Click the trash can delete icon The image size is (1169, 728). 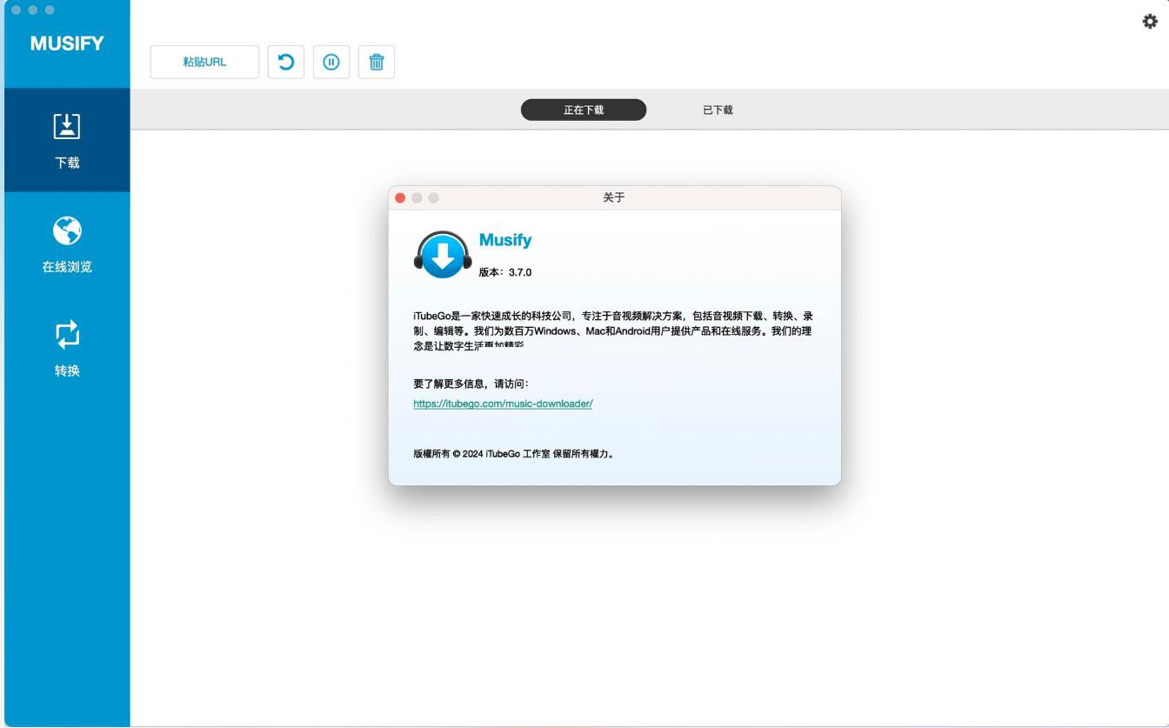coord(377,62)
